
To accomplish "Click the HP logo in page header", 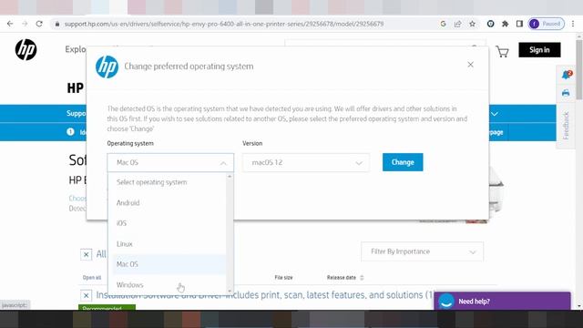I will click(26, 49).
